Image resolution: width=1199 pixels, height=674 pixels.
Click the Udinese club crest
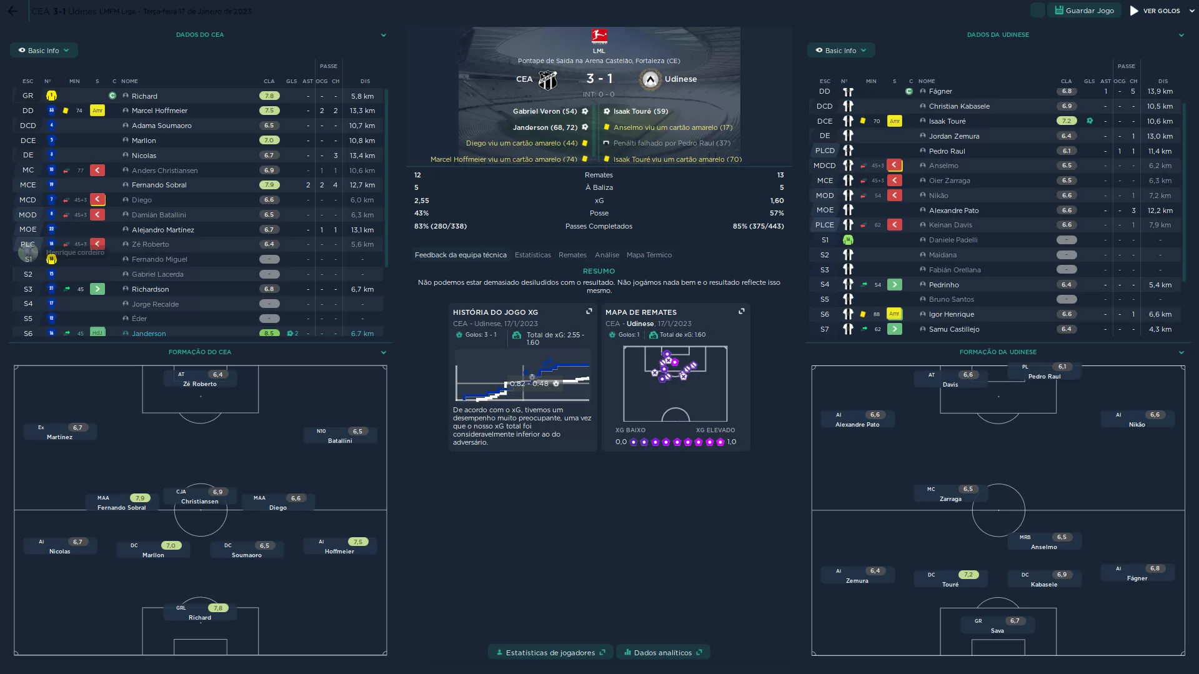pyautogui.click(x=650, y=79)
